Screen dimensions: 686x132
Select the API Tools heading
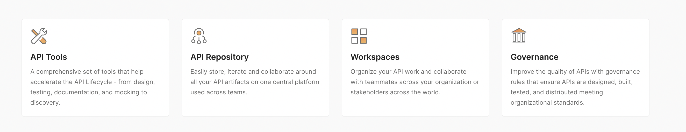48,57
